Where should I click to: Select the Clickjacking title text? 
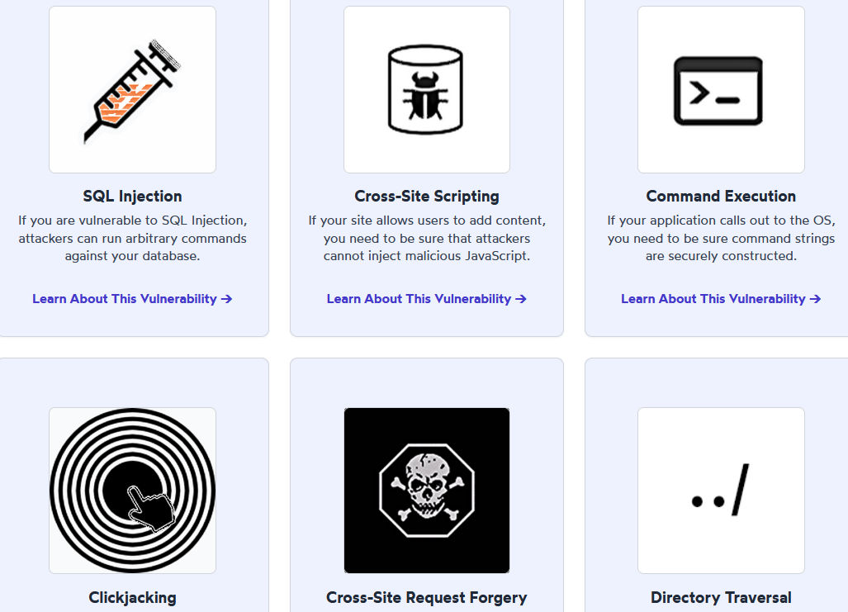132,597
